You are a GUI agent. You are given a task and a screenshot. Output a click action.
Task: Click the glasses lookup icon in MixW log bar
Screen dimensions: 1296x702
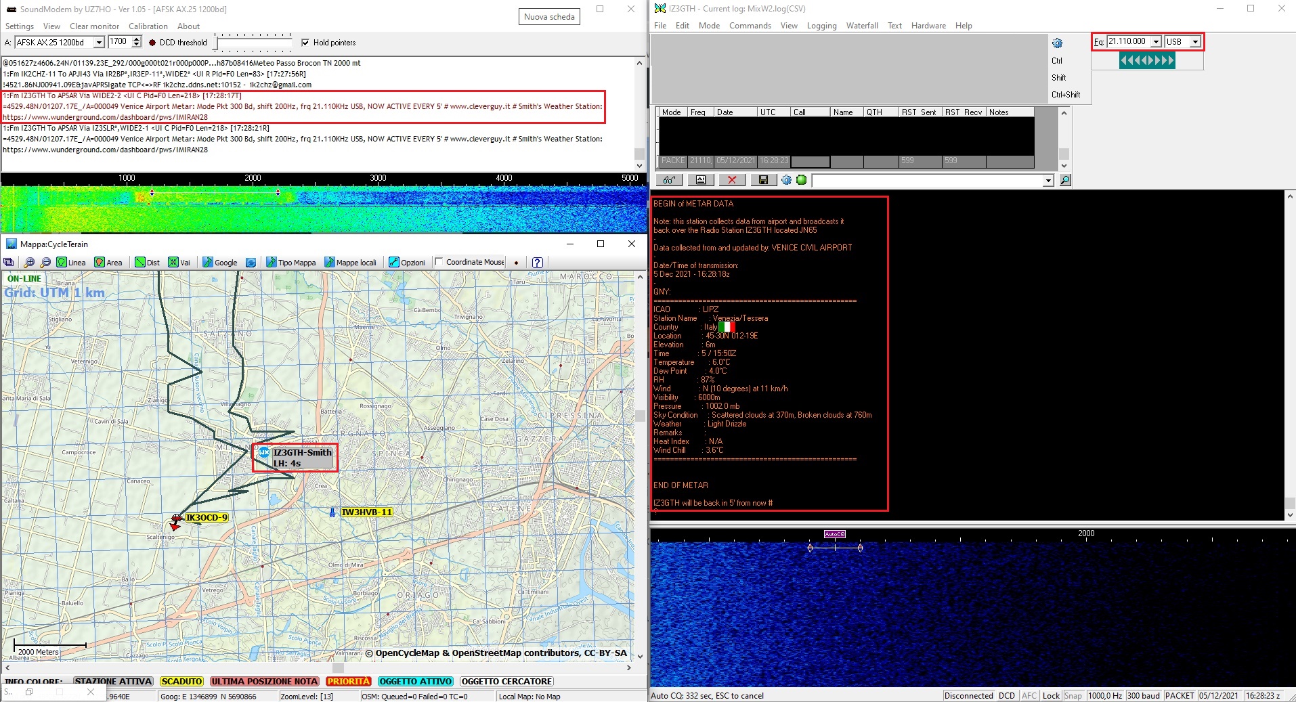(669, 180)
